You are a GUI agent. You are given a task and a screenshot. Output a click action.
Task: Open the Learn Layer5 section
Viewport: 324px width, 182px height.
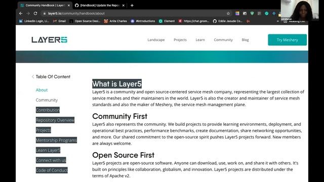[48, 150]
